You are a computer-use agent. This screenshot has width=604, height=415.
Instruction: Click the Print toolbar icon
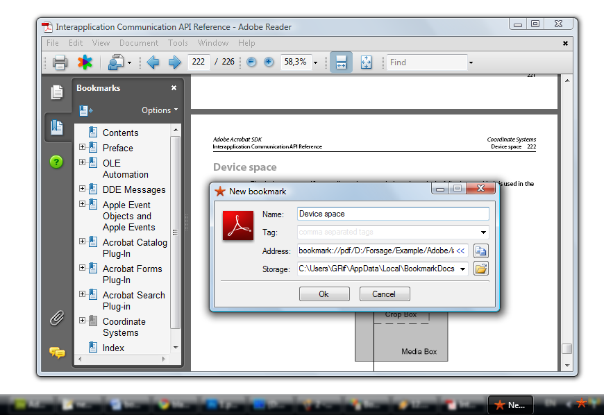click(60, 62)
